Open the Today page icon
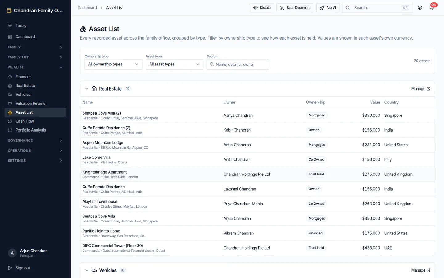This screenshot has width=444, height=278. pyautogui.click(x=10, y=26)
